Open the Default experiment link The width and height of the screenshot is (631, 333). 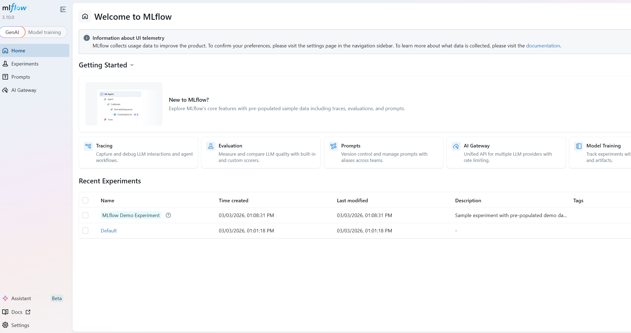(109, 231)
